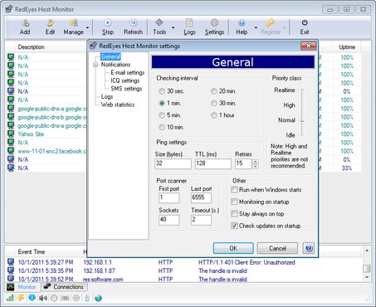376x307 pixels.
Task: Open SMS settings in the tree
Action: (x=126, y=89)
